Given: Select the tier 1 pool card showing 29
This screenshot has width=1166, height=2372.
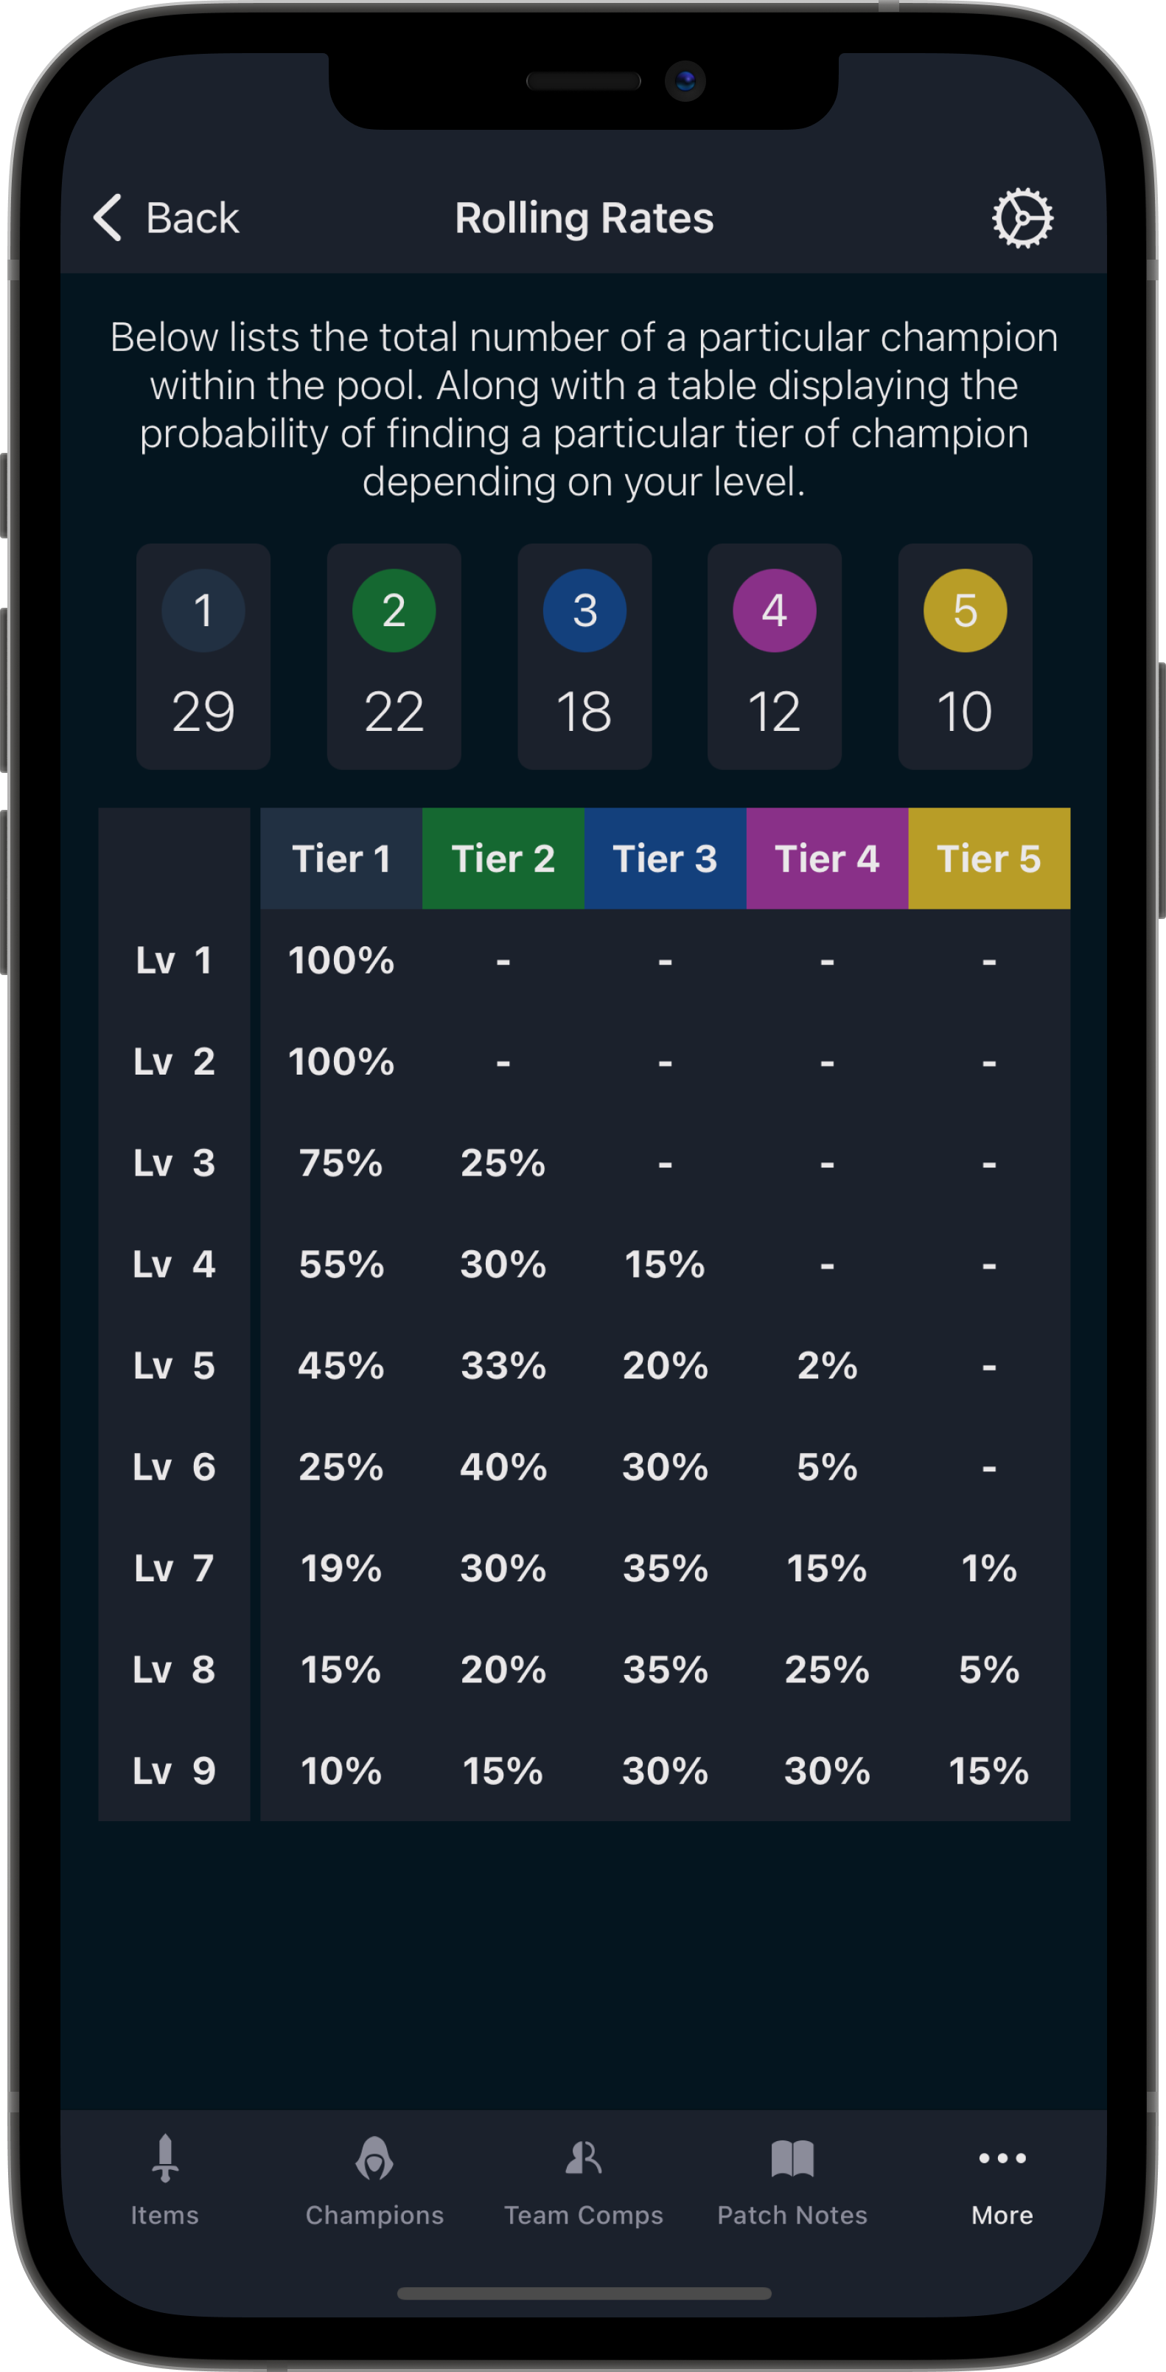Looking at the screenshot, I should pos(203,656).
